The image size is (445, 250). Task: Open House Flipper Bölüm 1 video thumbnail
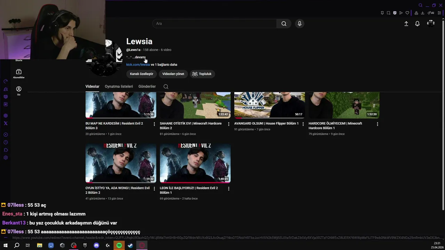coord(269,105)
